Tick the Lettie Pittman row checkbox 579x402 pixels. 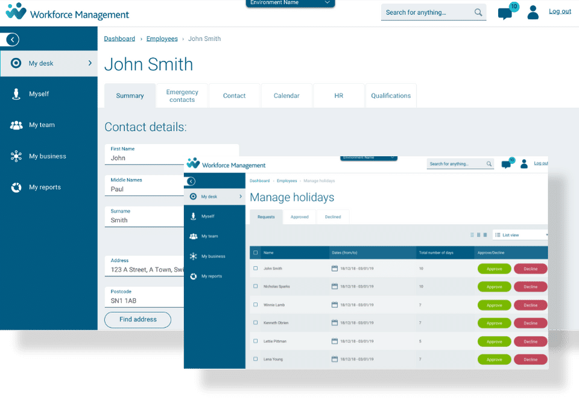pos(256,341)
